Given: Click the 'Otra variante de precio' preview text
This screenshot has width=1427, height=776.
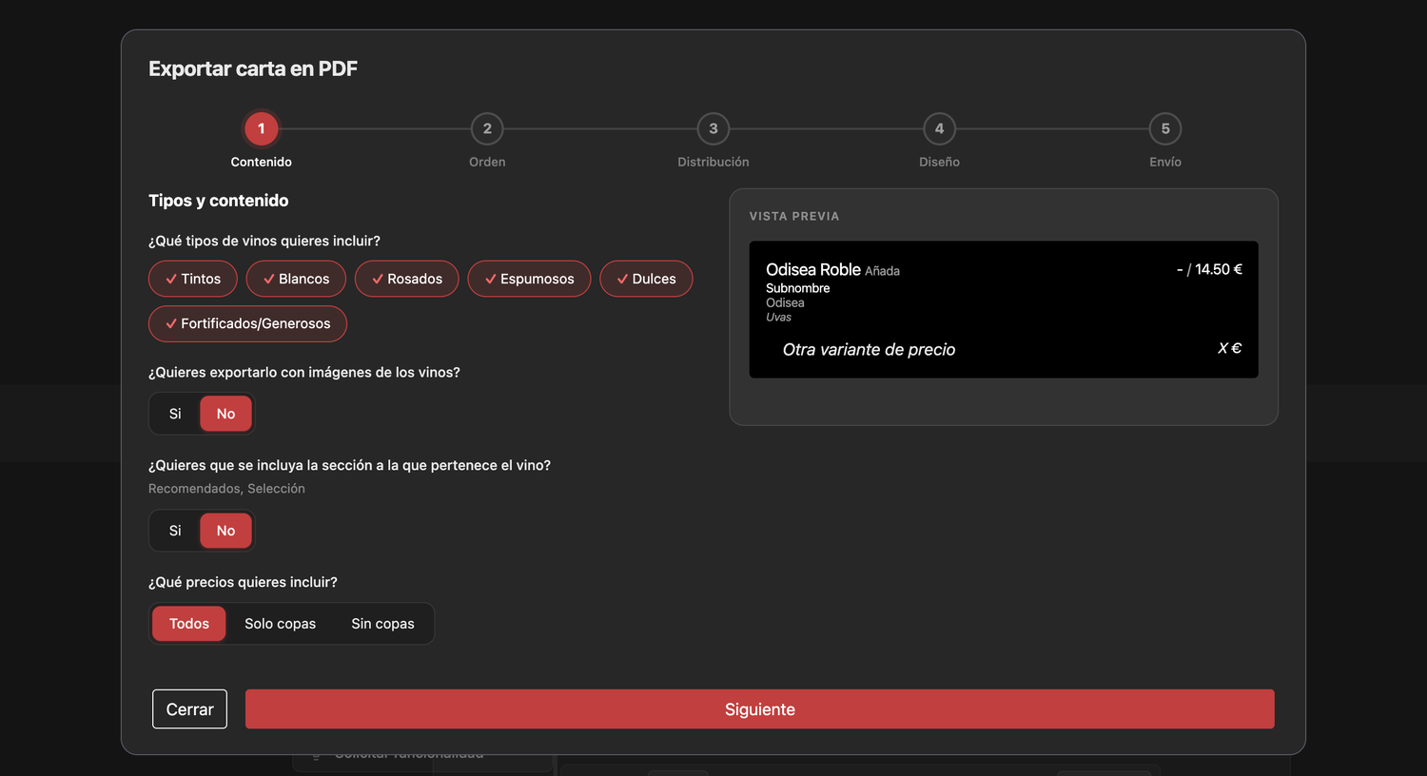Looking at the screenshot, I should [x=869, y=350].
